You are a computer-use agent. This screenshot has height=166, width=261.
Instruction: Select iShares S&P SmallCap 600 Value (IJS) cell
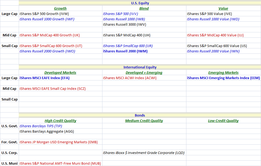coord(224,46)
